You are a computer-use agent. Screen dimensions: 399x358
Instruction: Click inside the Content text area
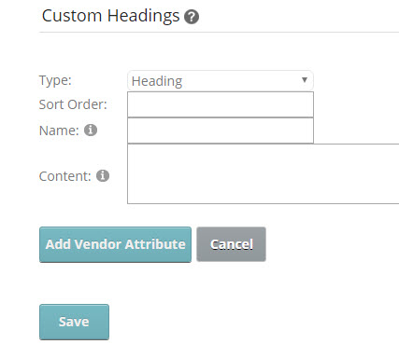pyautogui.click(x=264, y=173)
